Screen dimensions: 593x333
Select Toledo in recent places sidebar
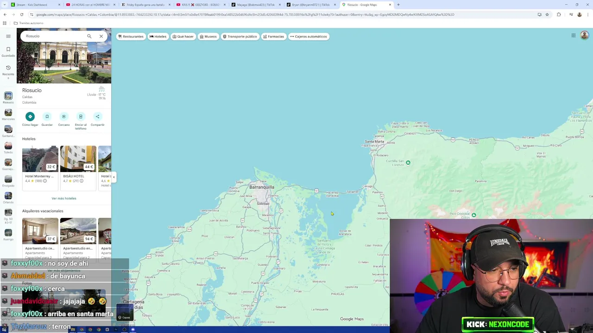(x=8, y=148)
